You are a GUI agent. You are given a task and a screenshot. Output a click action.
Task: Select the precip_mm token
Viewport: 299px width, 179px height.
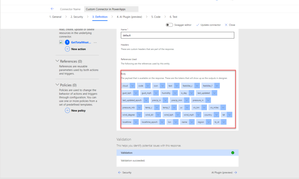pos(177,100)
